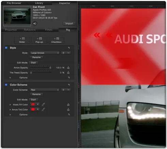Viewport: 167px width, 149px height.
Task: Open the Filters tab
Action: (x=49, y=30)
